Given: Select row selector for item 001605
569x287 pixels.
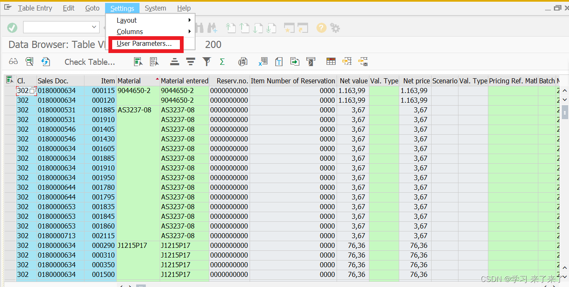Looking at the screenshot, I should (10, 149).
